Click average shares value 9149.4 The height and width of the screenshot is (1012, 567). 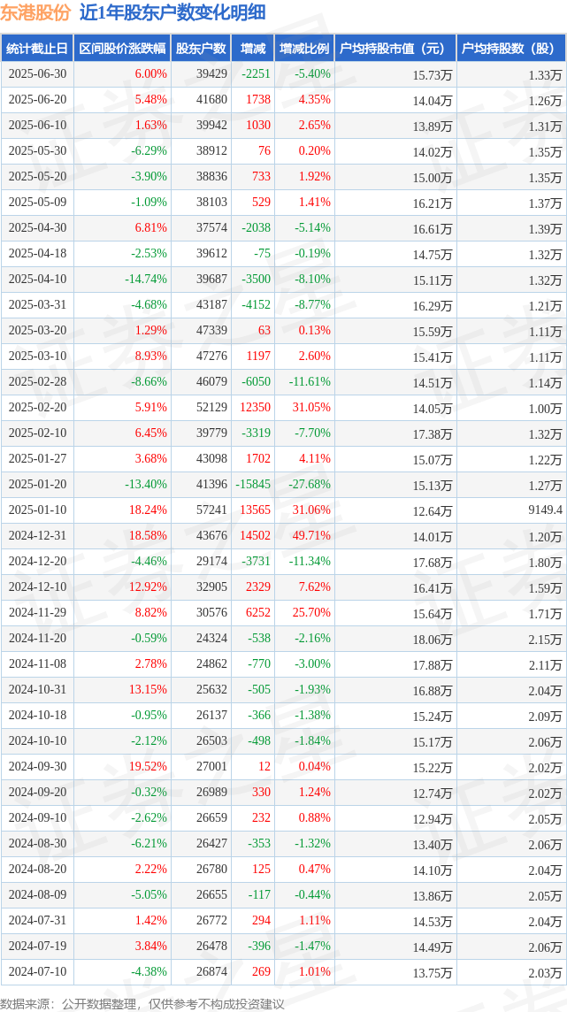[x=544, y=511]
